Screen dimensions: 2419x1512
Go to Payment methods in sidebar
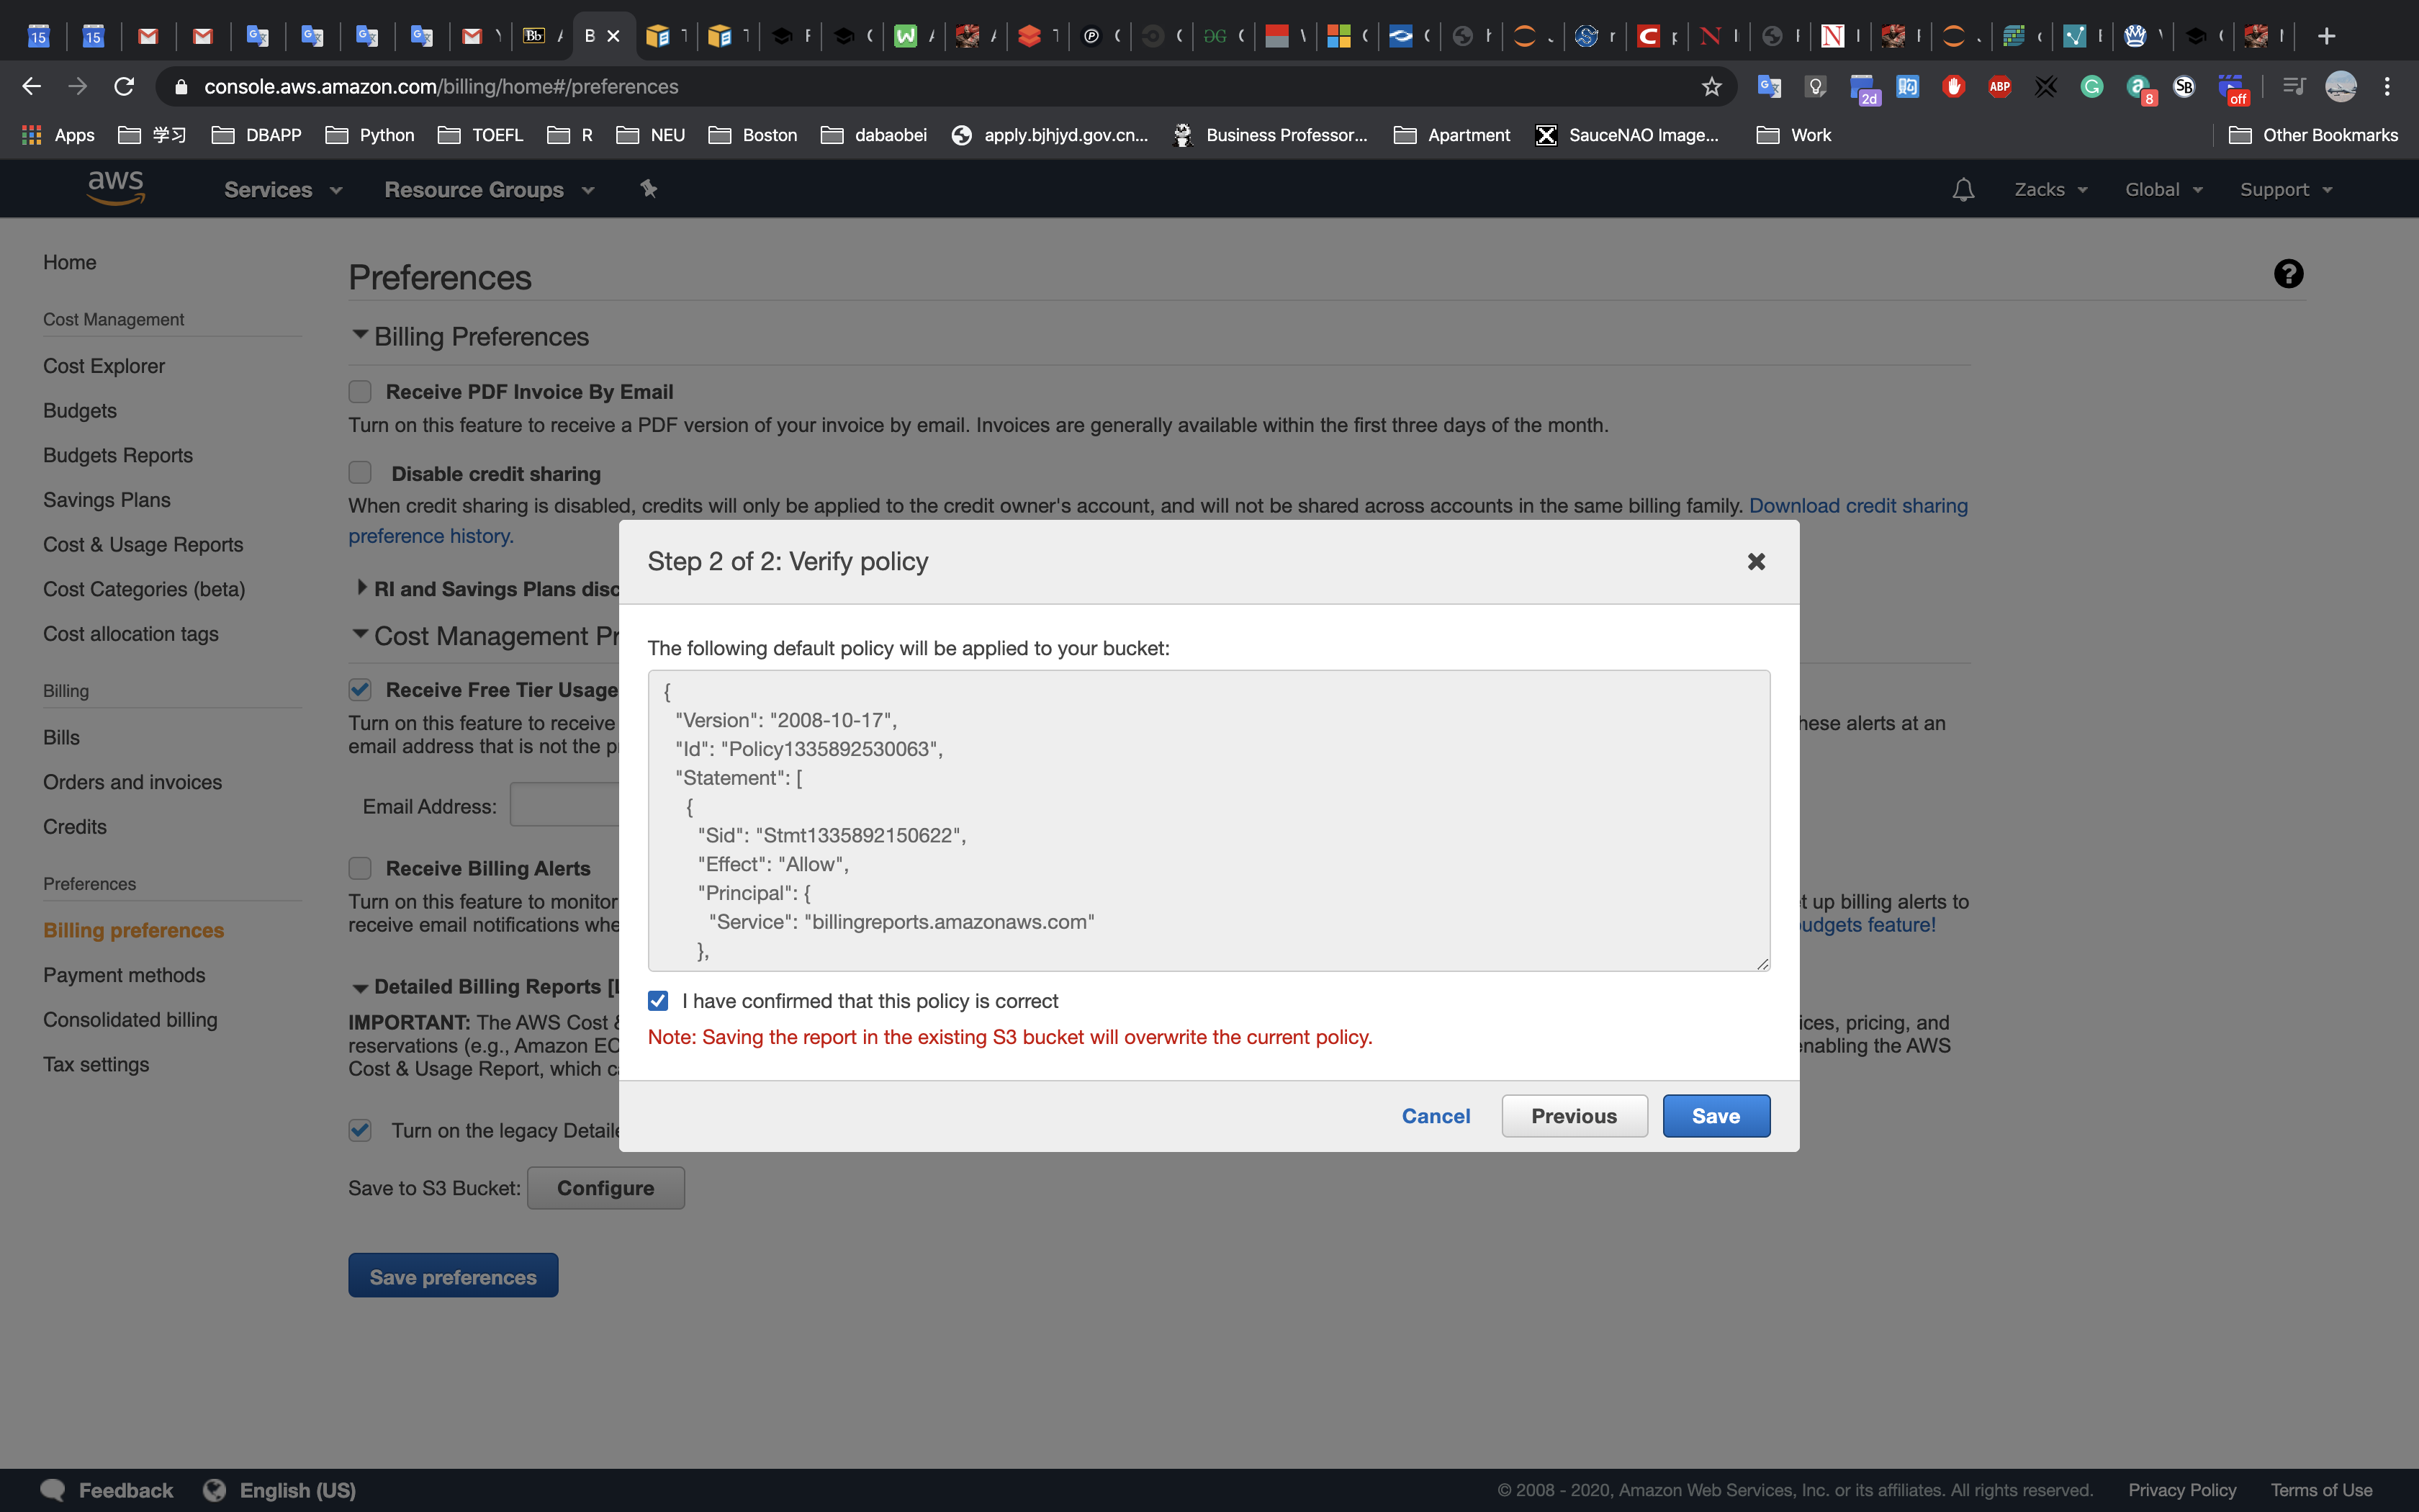click(x=124, y=975)
